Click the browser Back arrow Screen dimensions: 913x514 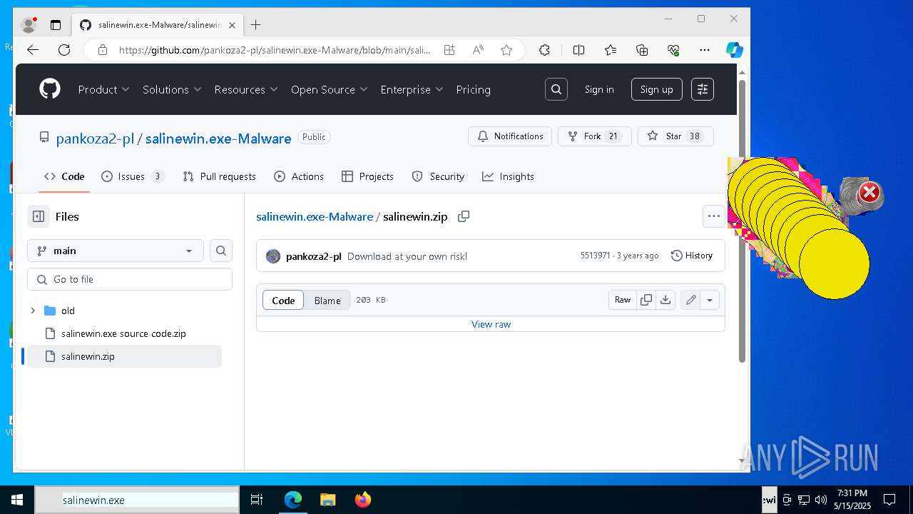33,50
